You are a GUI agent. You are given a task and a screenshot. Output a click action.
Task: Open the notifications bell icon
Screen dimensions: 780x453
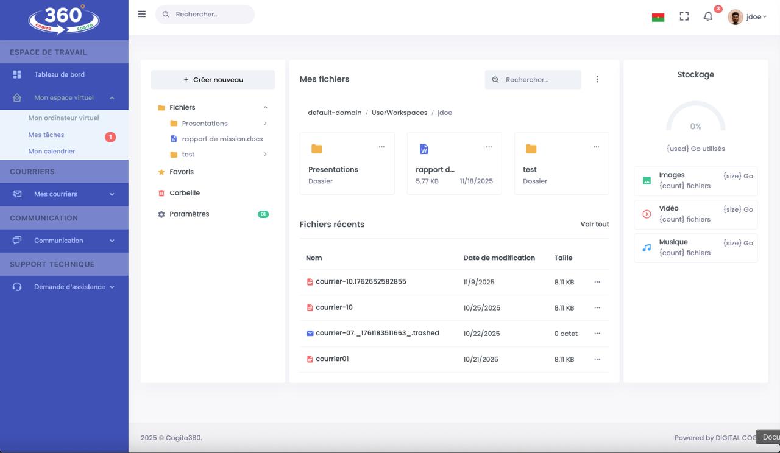pyautogui.click(x=707, y=16)
